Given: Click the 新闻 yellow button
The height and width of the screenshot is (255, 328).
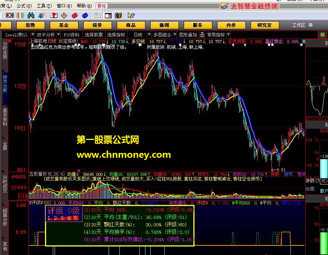Looking at the screenshot, I should pos(164,25).
